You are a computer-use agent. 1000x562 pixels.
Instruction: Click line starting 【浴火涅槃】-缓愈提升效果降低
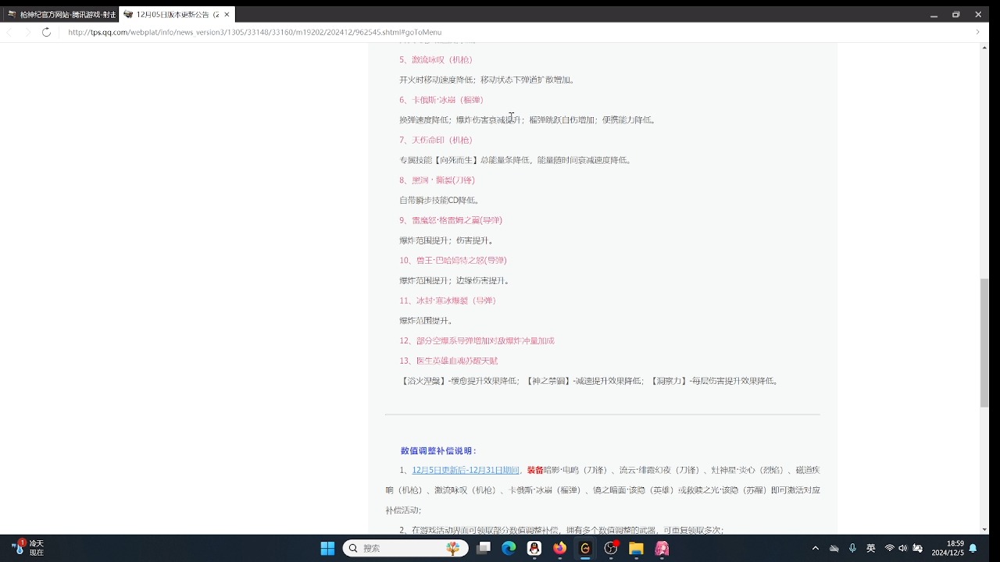point(589,381)
